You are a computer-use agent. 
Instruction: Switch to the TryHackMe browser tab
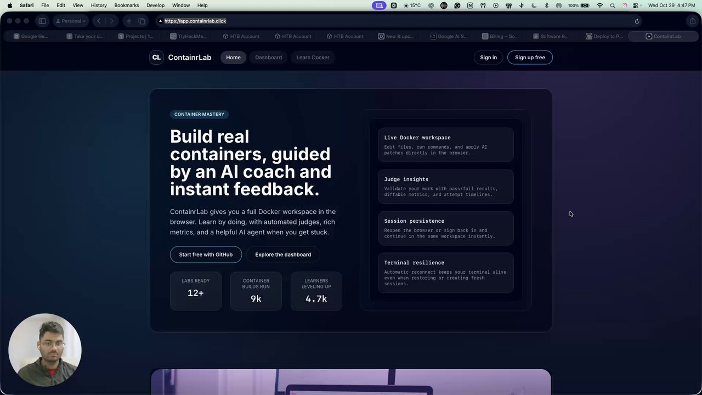[187, 36]
